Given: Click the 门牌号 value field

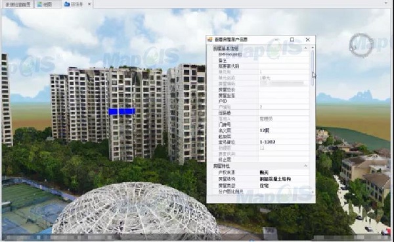Looking at the screenshot, I should [284, 124].
